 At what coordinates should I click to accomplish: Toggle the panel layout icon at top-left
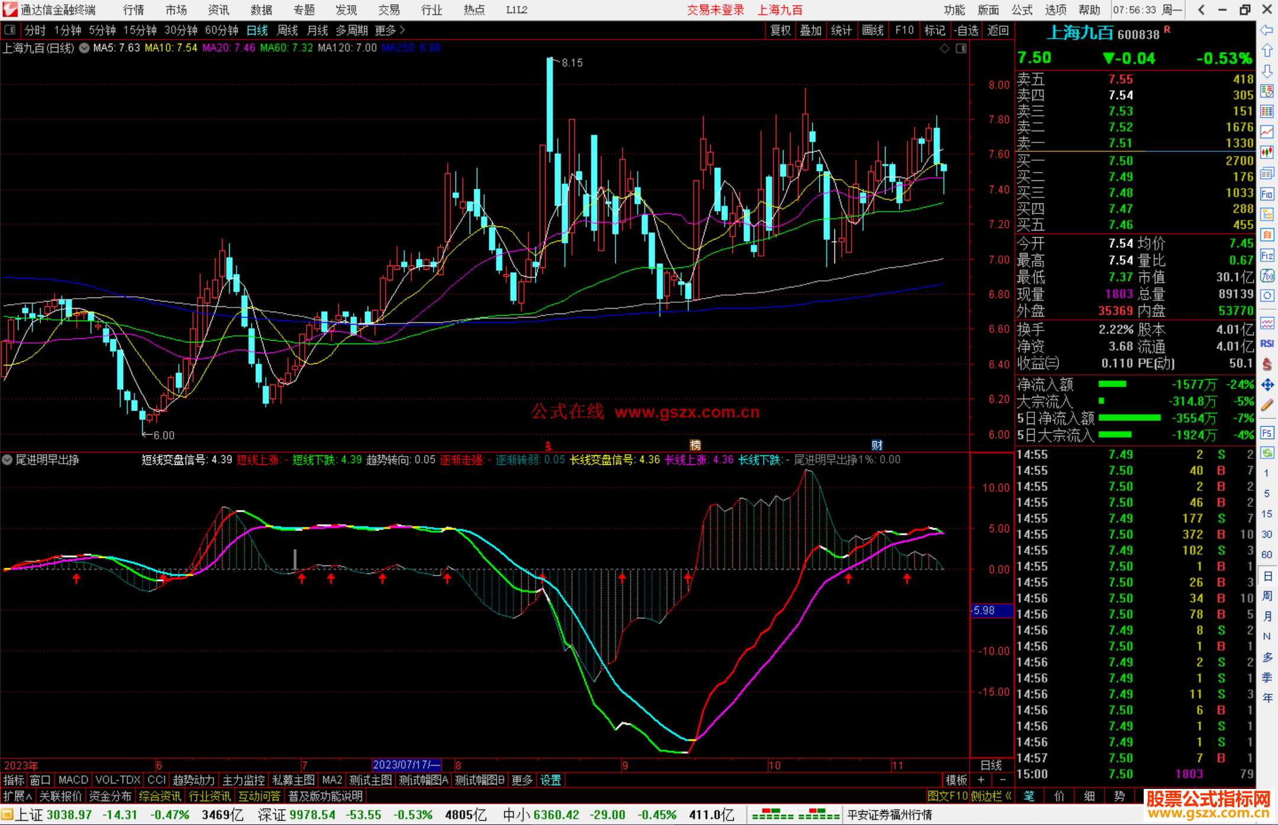10,30
